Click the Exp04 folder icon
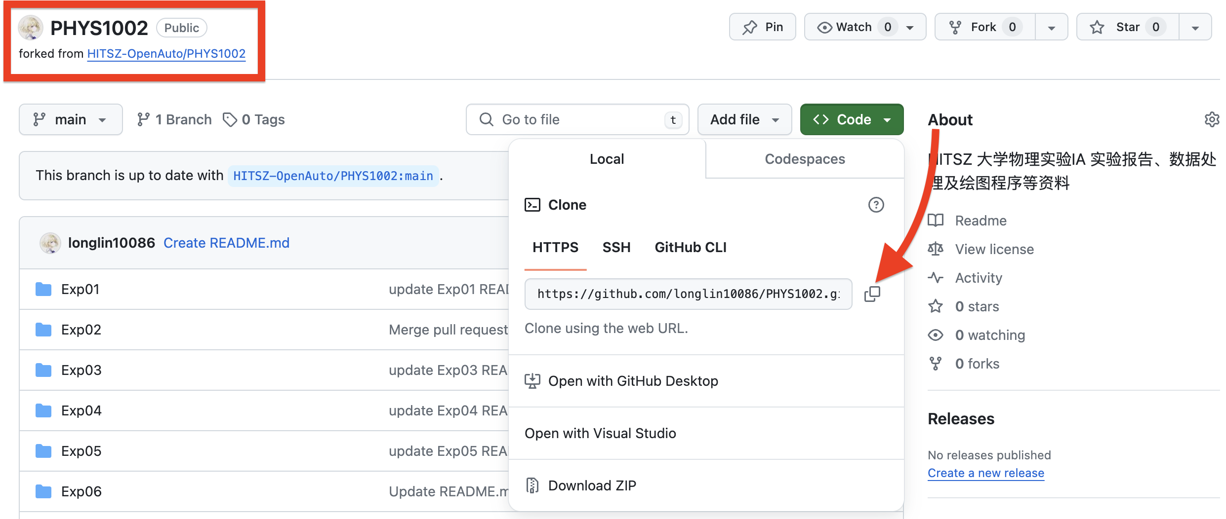 tap(43, 410)
